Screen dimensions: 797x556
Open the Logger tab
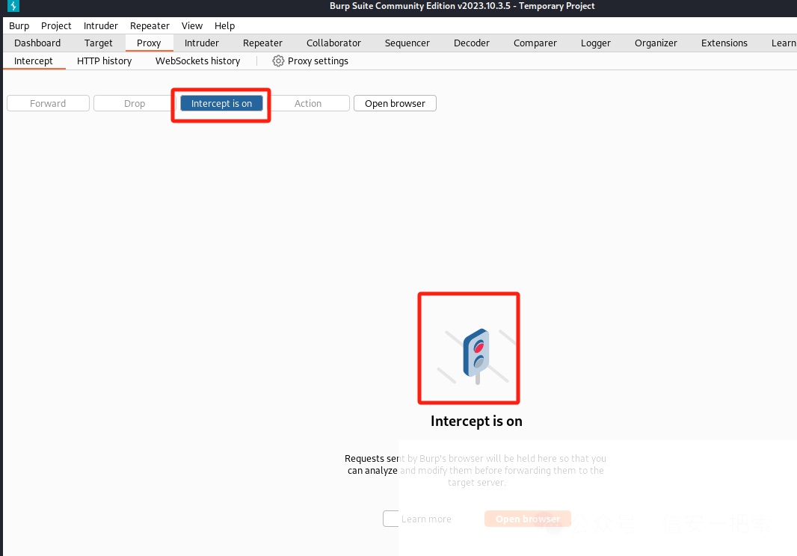click(595, 43)
